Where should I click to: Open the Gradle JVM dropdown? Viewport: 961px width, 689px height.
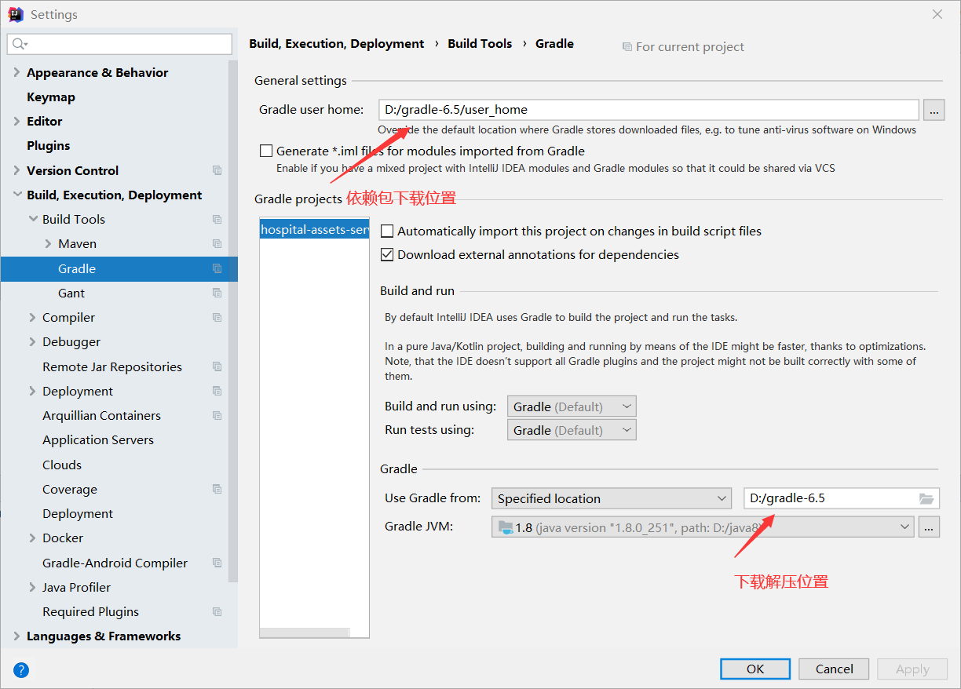point(703,527)
